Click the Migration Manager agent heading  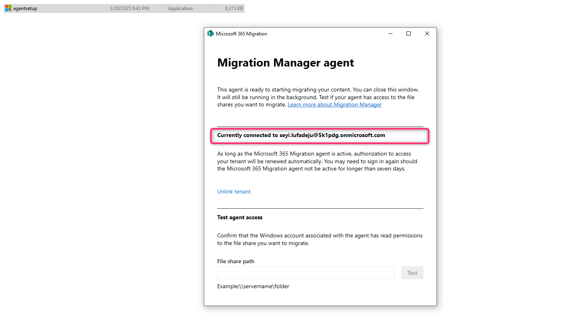click(x=286, y=63)
